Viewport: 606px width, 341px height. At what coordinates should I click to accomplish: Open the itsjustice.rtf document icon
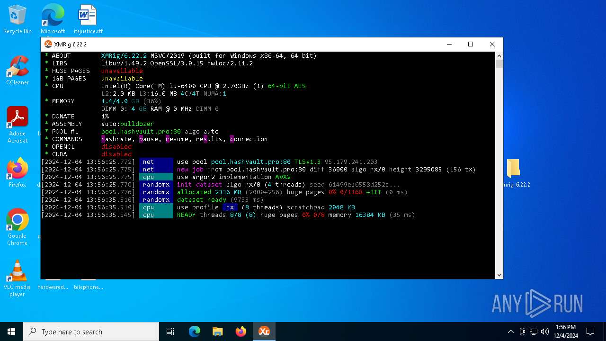pyautogui.click(x=88, y=19)
